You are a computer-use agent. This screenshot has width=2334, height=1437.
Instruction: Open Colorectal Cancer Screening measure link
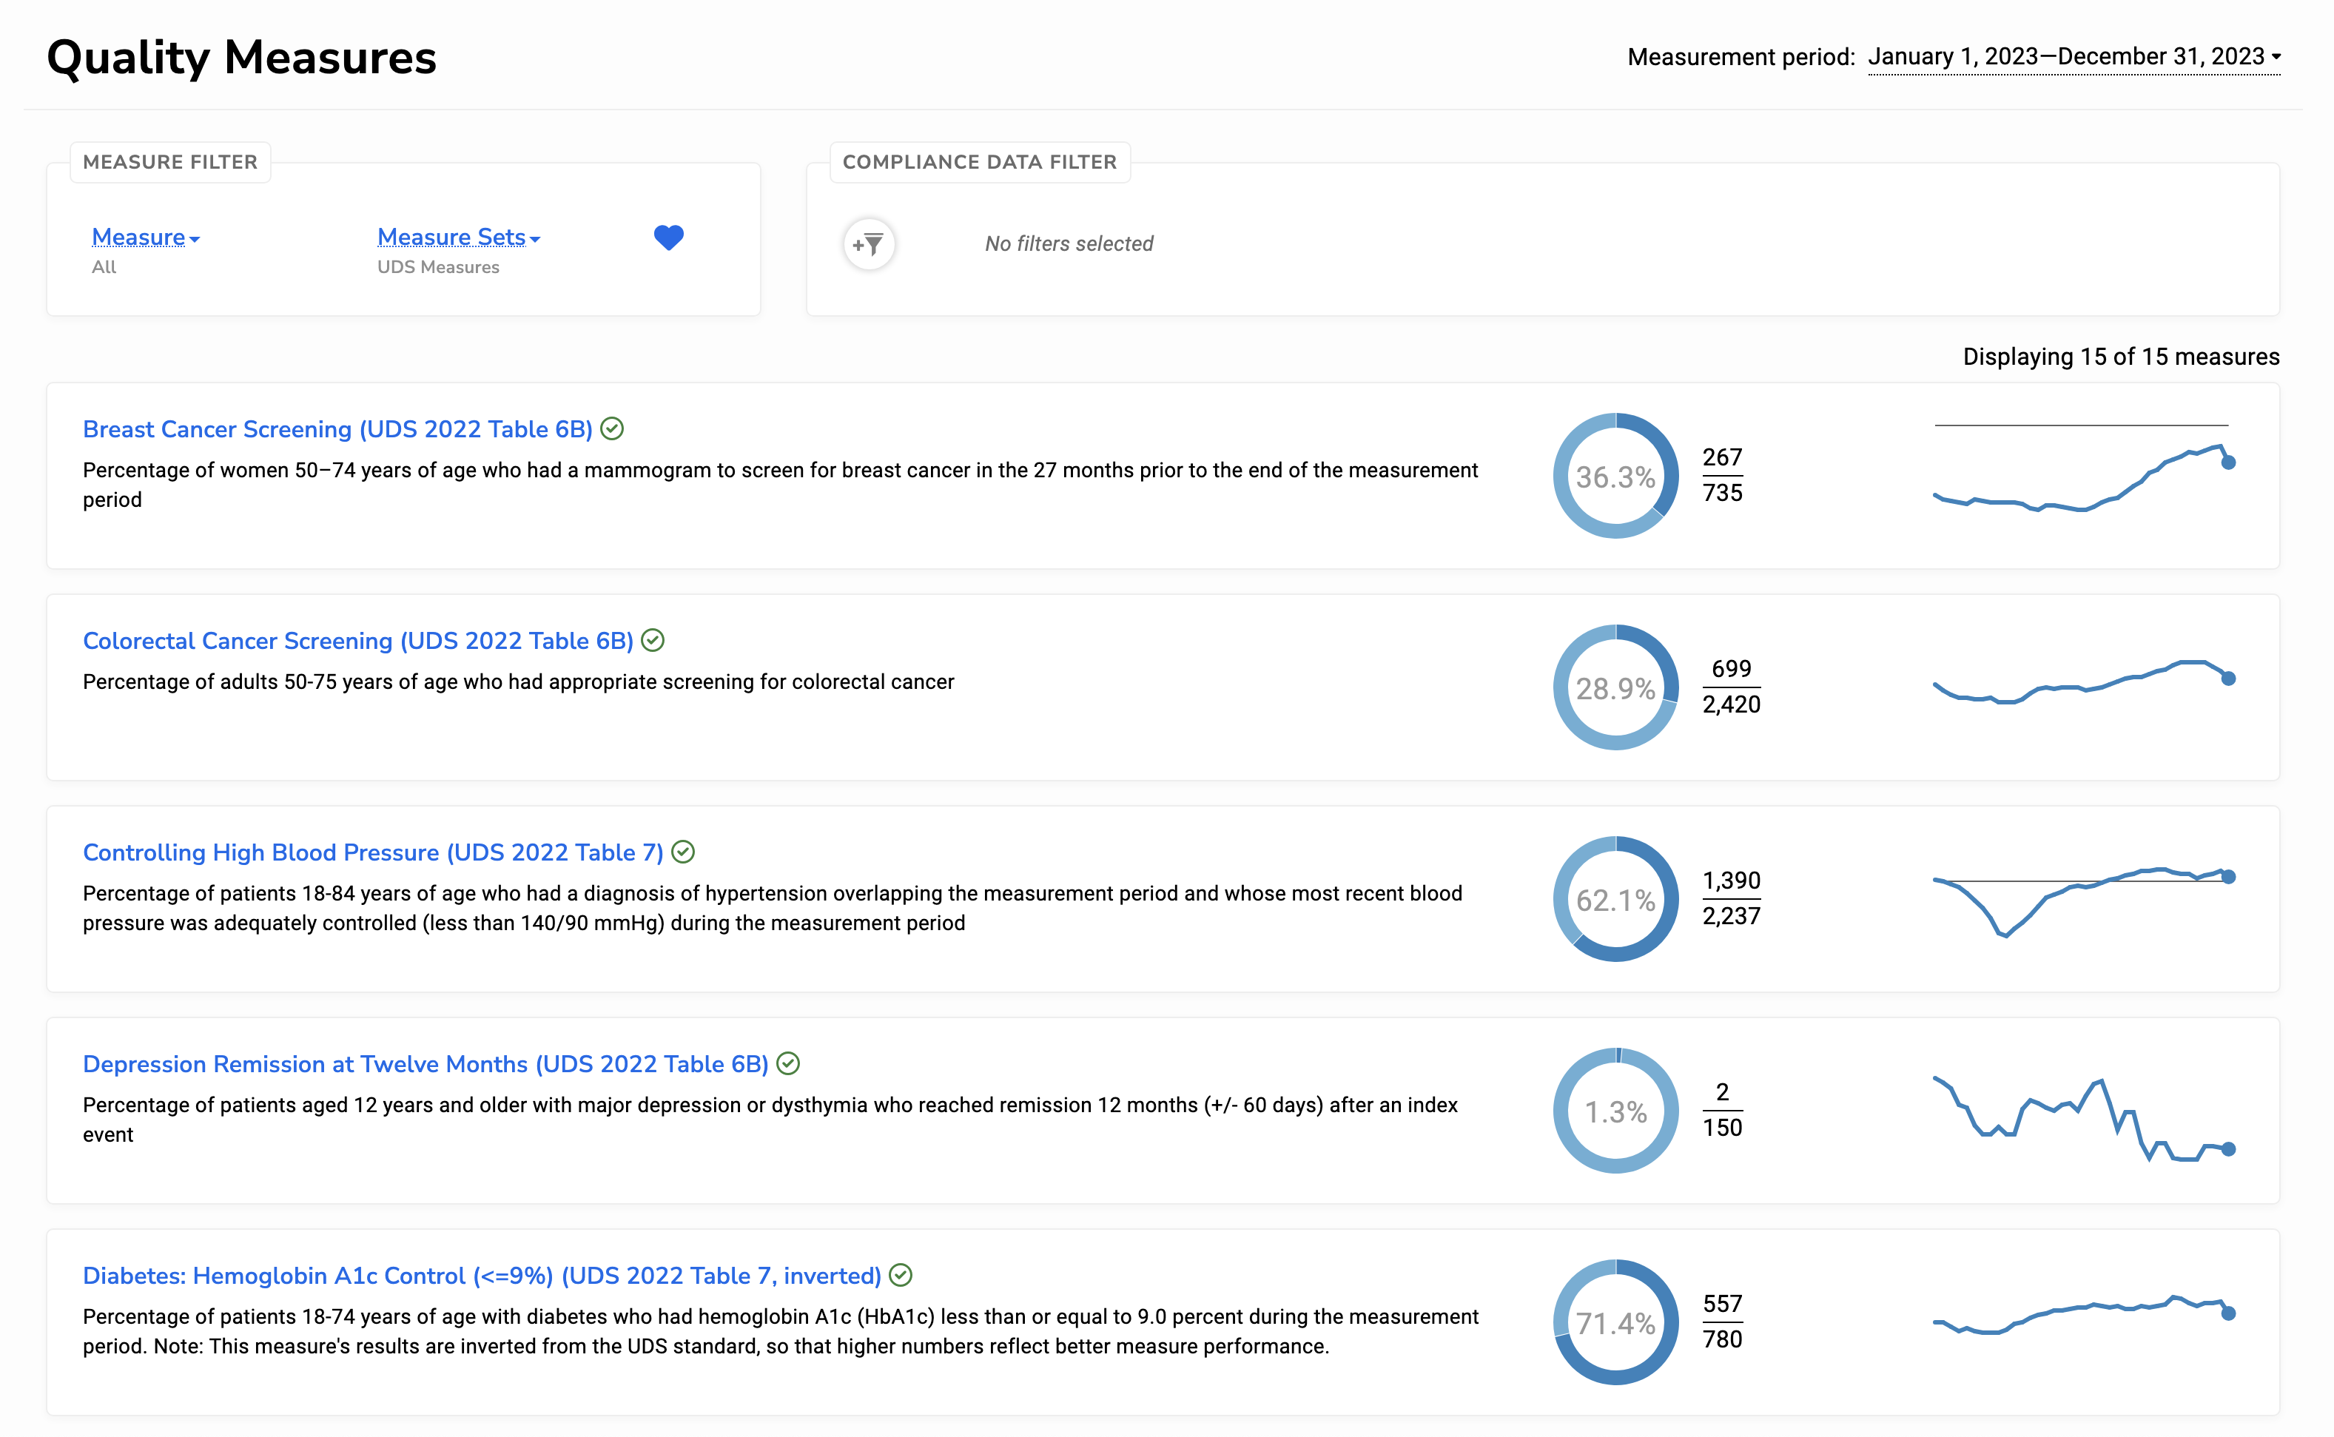pos(357,642)
